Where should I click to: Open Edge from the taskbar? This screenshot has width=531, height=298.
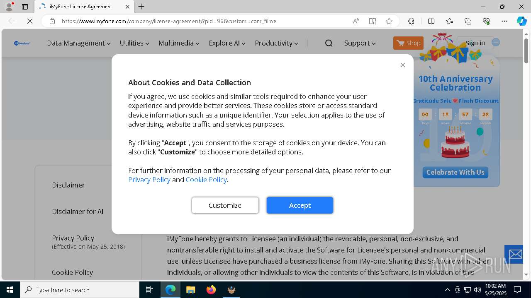[x=171, y=290]
